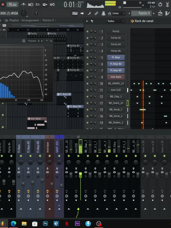The image size is (171, 228).
Task: Click the previous preset arrow in EQ window
Action: point(39,41)
